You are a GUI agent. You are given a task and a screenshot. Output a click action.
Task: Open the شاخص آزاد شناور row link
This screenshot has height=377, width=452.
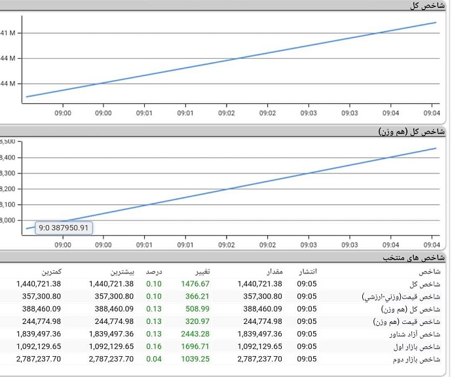[415, 334]
